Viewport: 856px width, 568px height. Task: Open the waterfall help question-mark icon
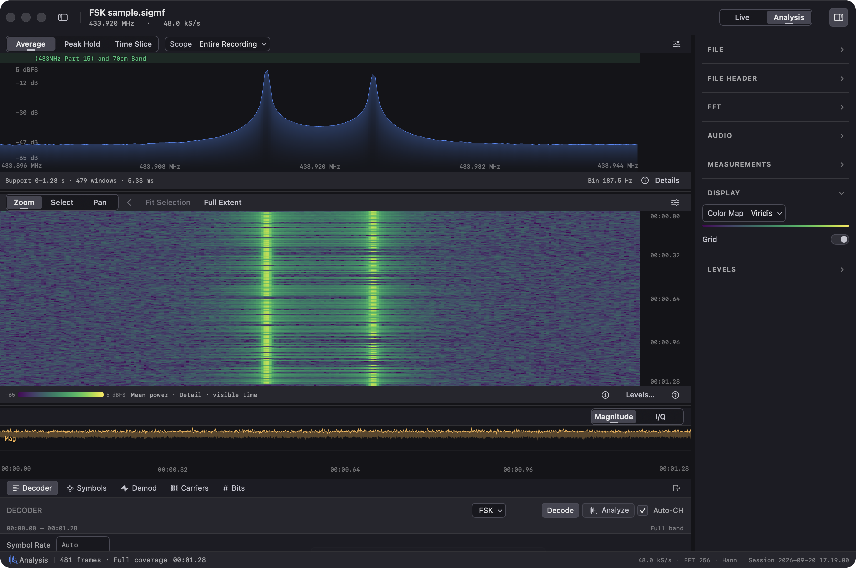(675, 395)
